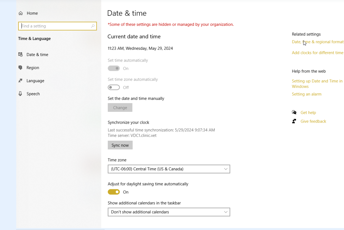Click the Give feedback person icon

(294, 121)
